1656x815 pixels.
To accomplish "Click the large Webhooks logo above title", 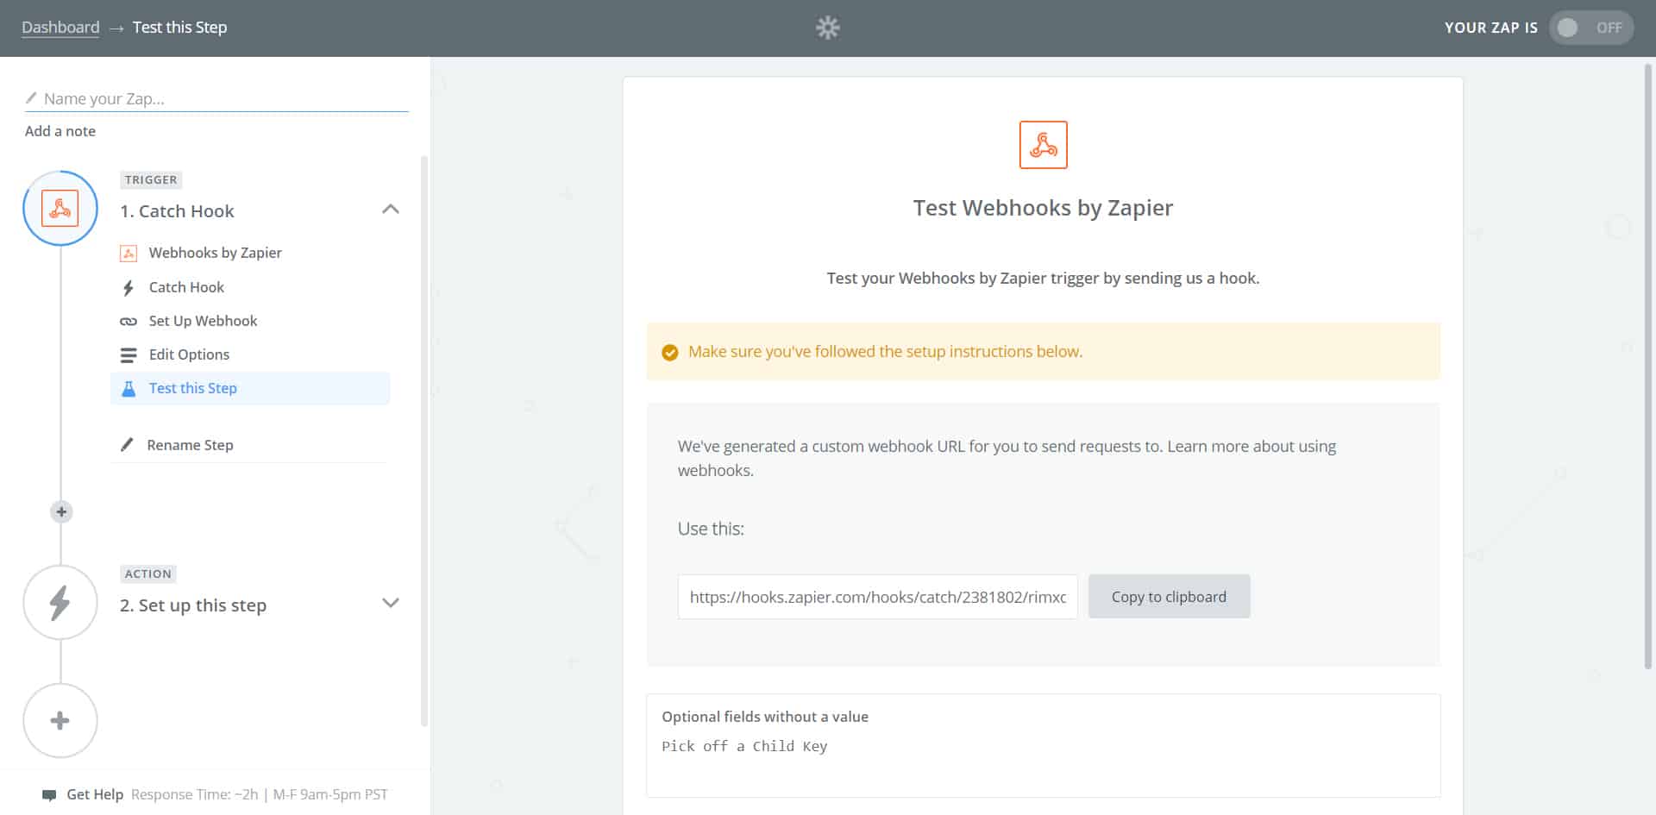I will [x=1043, y=145].
